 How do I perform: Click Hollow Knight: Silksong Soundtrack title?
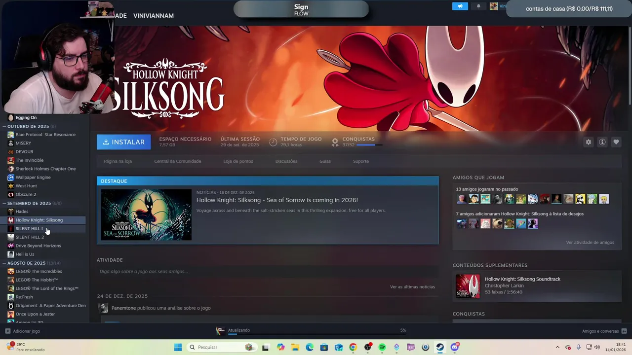pos(522,279)
